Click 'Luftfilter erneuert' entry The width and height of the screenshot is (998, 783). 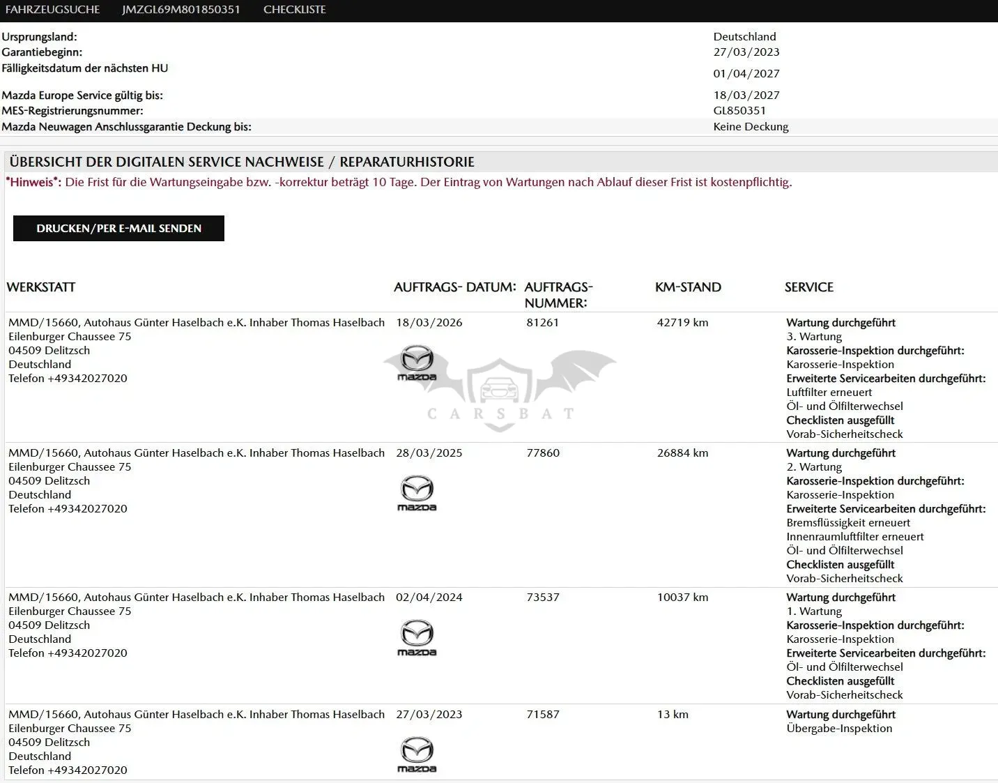point(829,392)
